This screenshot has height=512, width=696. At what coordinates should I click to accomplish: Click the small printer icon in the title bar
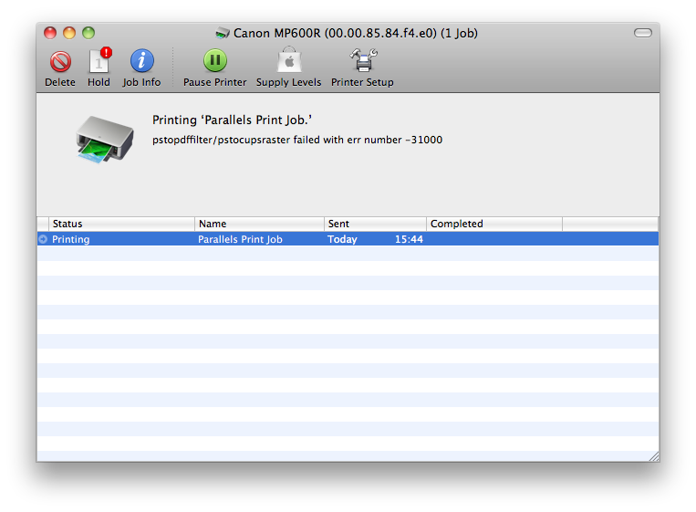(223, 33)
